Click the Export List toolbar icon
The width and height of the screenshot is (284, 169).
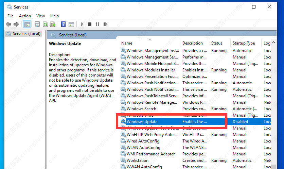(x=53, y=24)
